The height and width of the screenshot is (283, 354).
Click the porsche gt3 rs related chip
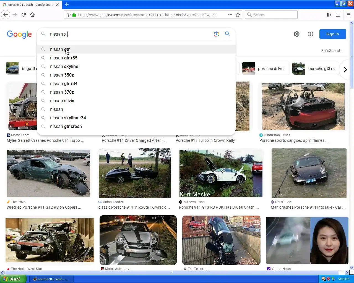tap(316, 69)
